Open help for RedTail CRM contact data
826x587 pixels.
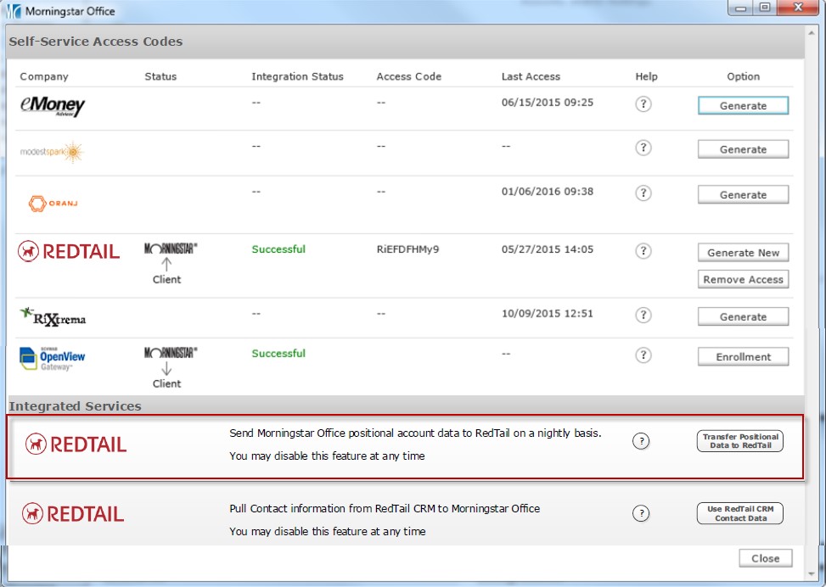(x=642, y=513)
